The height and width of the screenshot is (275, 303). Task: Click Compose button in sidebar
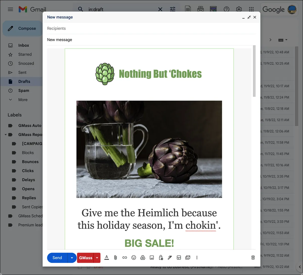(x=22, y=29)
